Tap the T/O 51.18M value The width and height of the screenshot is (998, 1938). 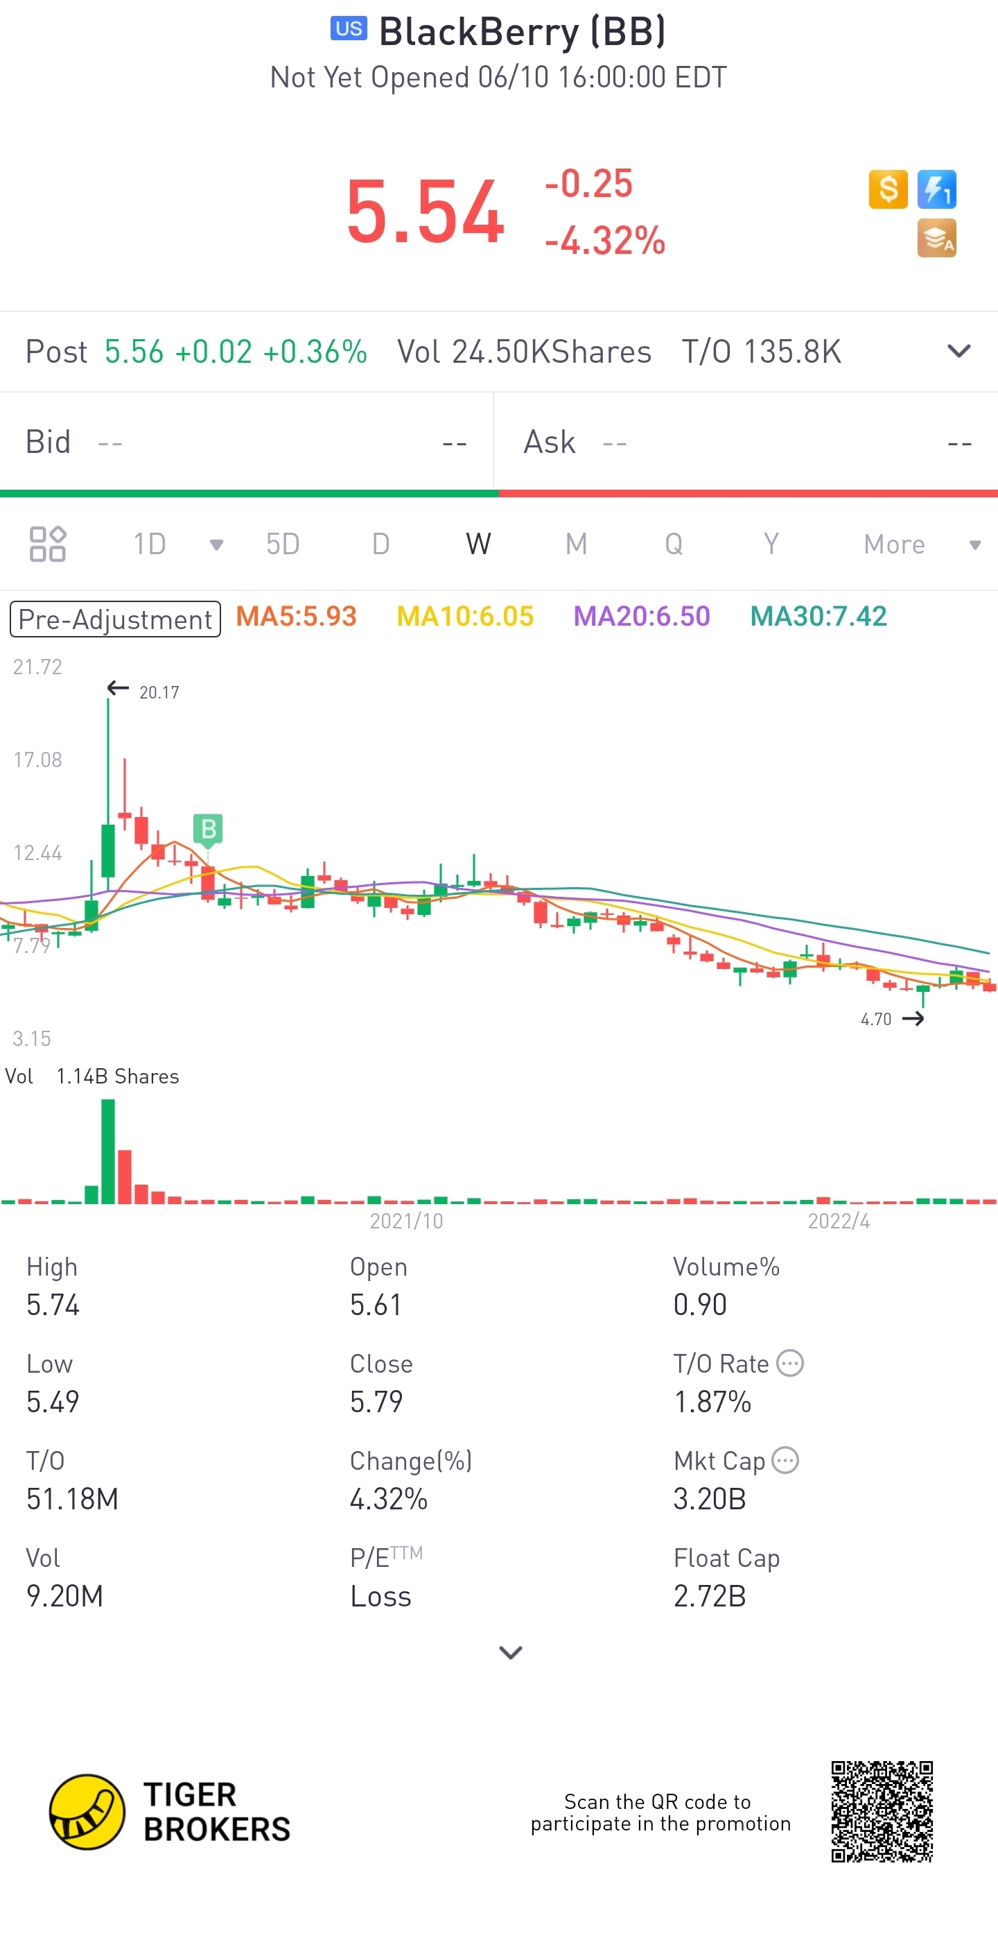pyautogui.click(x=72, y=1499)
